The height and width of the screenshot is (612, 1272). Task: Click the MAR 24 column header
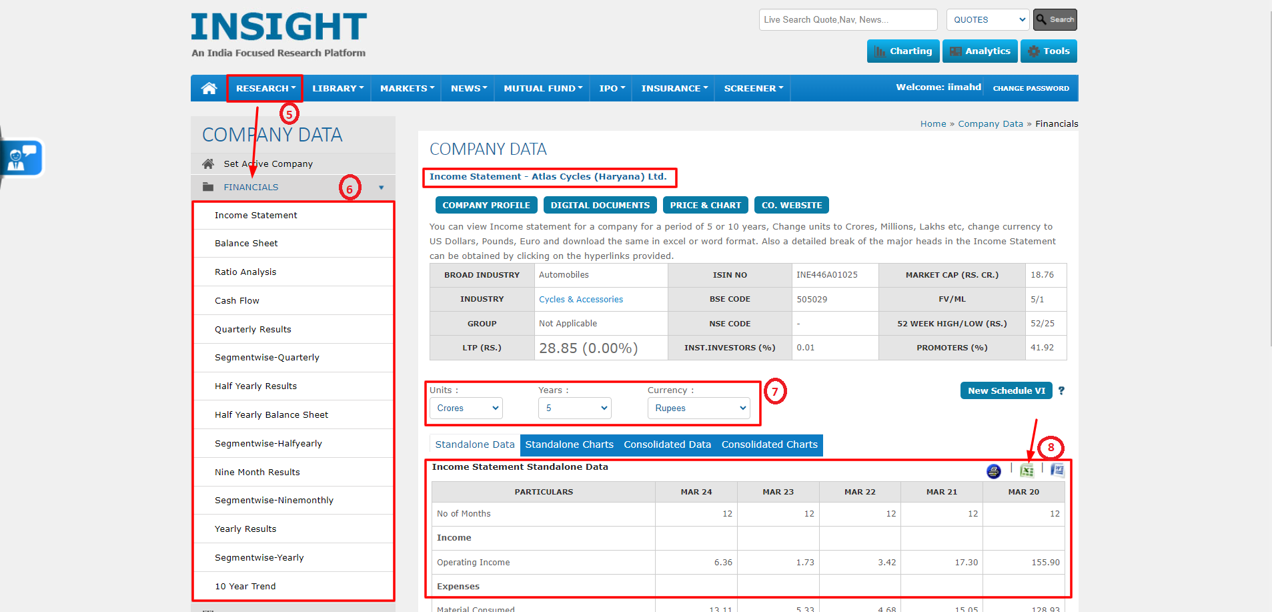[696, 492]
